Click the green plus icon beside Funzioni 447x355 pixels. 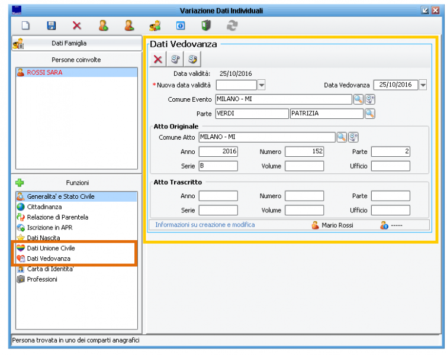tap(20, 183)
